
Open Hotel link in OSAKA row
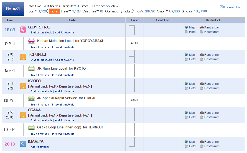coord(192,117)
